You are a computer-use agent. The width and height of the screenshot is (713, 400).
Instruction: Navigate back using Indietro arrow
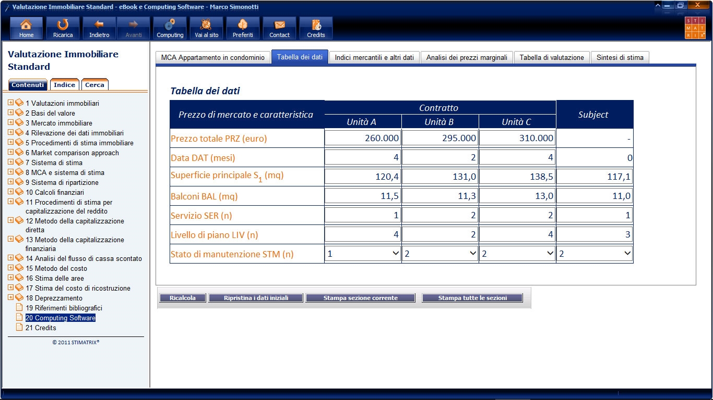coord(99,28)
